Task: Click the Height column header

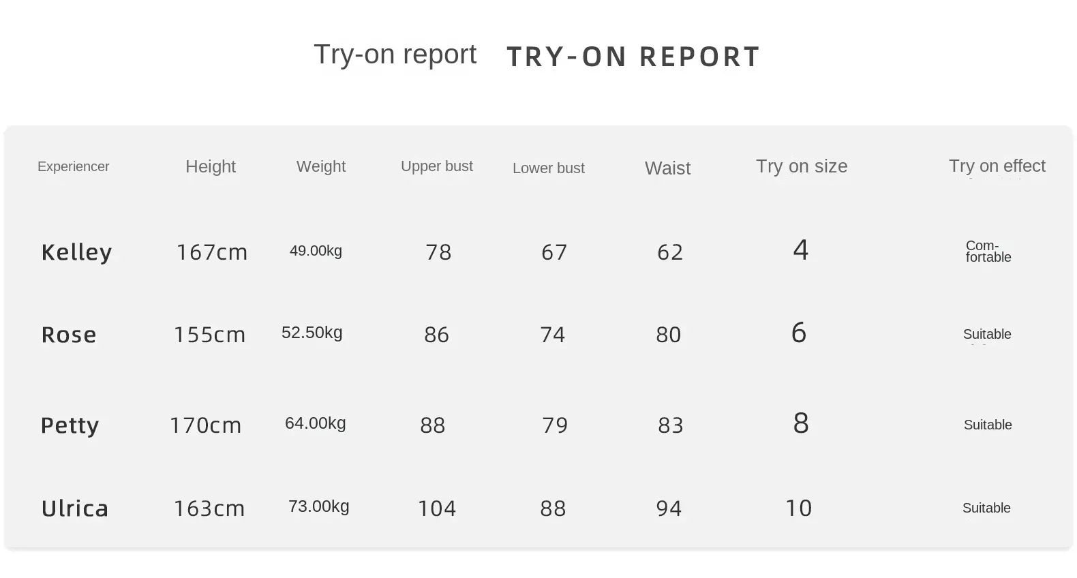Action: tap(211, 167)
